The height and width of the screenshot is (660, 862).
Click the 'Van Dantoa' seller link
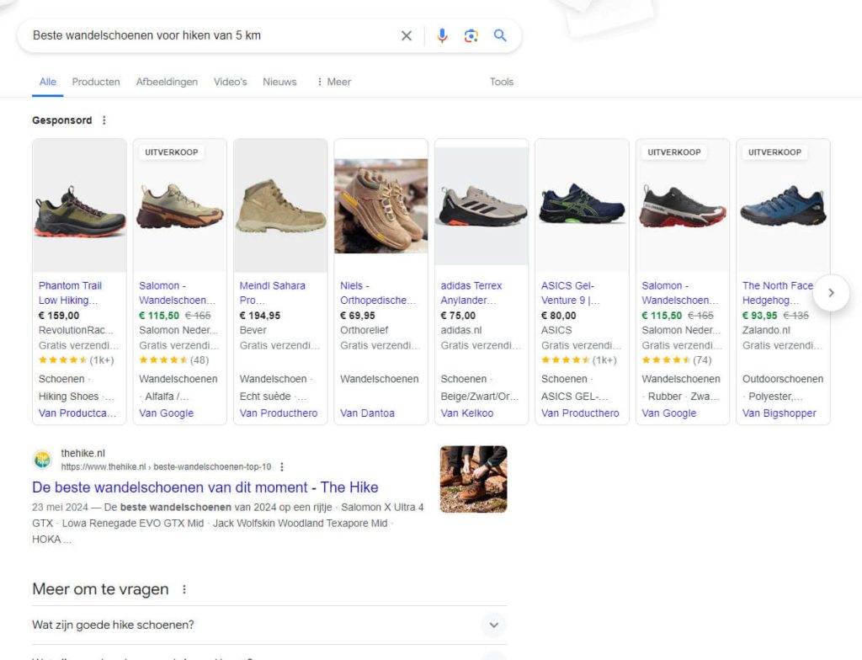tap(367, 413)
